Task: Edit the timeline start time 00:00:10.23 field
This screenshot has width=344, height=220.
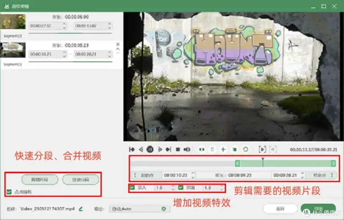Action: point(176,175)
